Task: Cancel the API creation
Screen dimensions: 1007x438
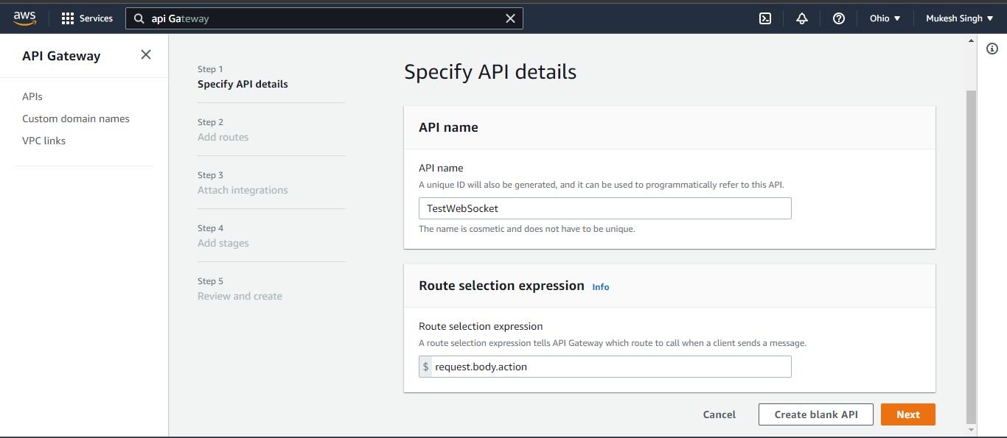Action: 719,414
